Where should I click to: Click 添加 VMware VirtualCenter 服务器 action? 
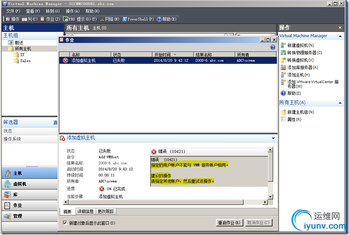click(x=310, y=84)
